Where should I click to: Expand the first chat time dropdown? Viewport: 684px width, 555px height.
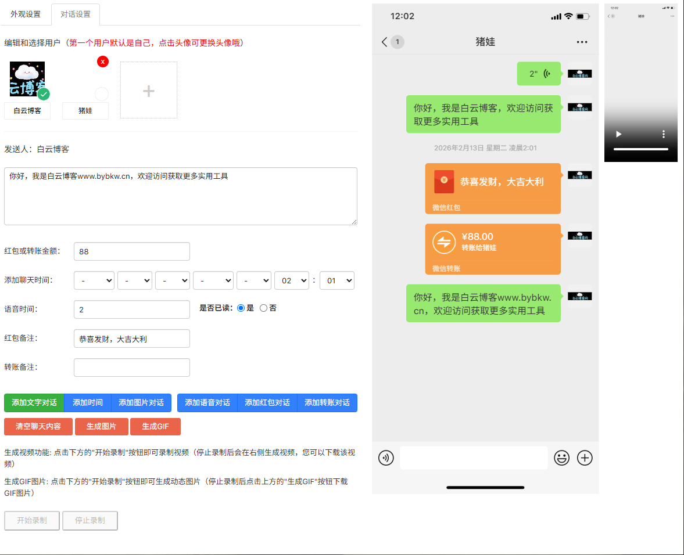(x=94, y=280)
